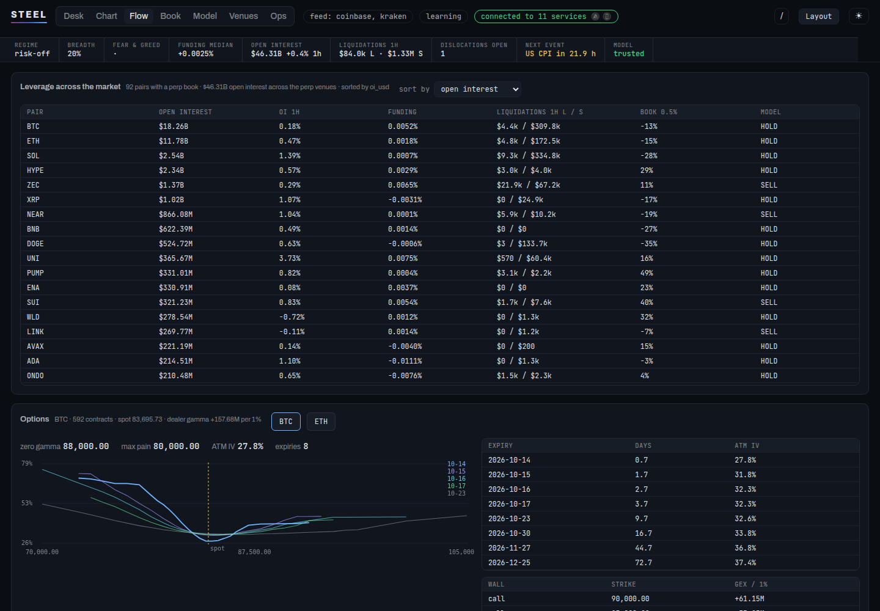Click the 10-23 chart legend entry
Screen dimensions: 880x611
456,494
